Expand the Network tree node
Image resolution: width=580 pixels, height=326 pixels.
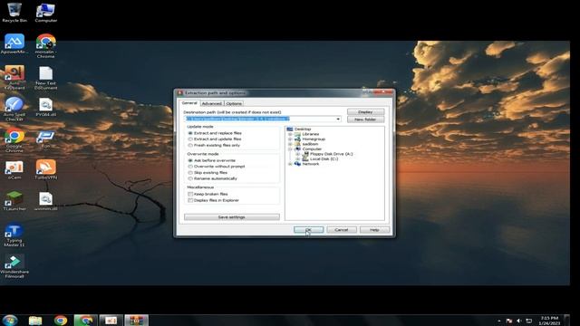click(x=290, y=164)
